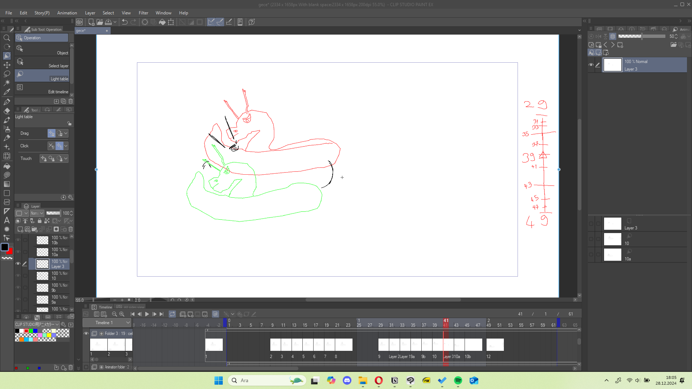Viewport: 692px width, 389px height.
Task: Toggle Lock Layer icon in Layer panel
Action: (40, 221)
